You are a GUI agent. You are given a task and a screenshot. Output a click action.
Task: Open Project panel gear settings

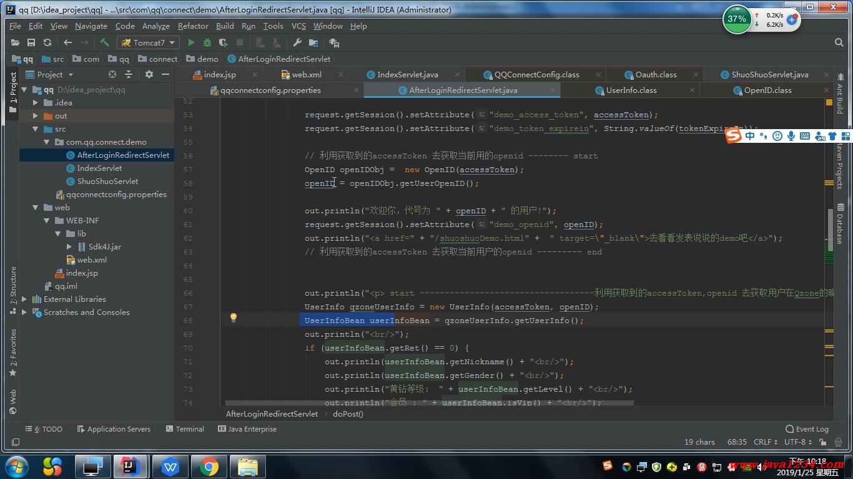pos(149,74)
